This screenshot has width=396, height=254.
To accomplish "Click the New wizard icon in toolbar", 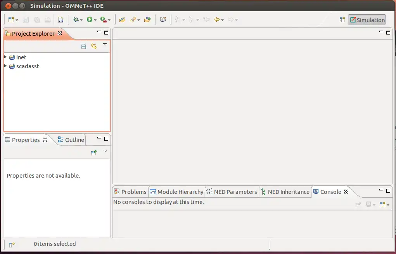I will [11, 19].
